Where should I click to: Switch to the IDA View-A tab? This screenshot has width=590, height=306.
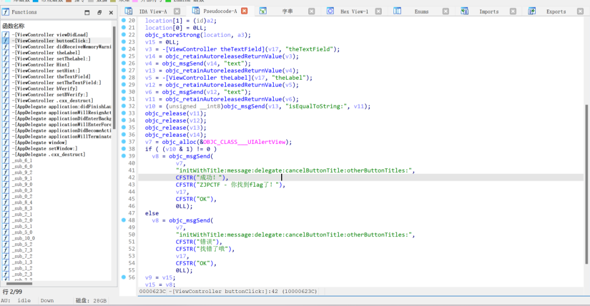153,12
